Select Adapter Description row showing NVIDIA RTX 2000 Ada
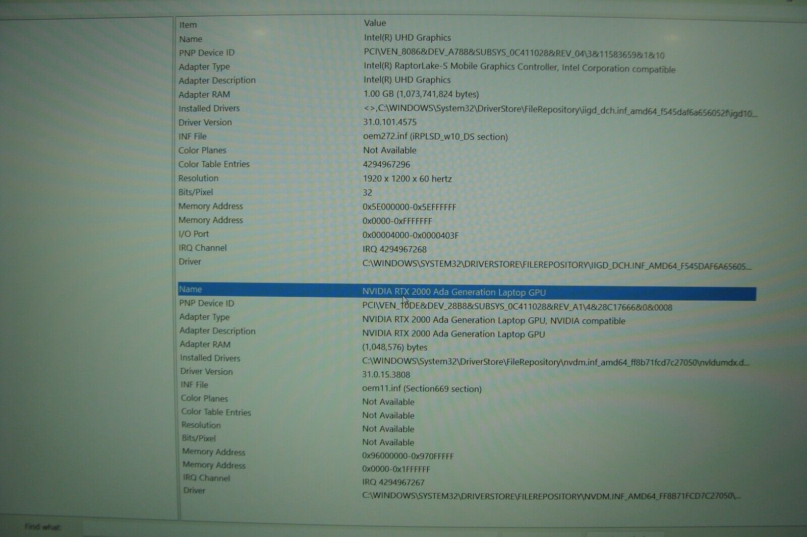Viewport: 807px width, 537px height. 467,332
